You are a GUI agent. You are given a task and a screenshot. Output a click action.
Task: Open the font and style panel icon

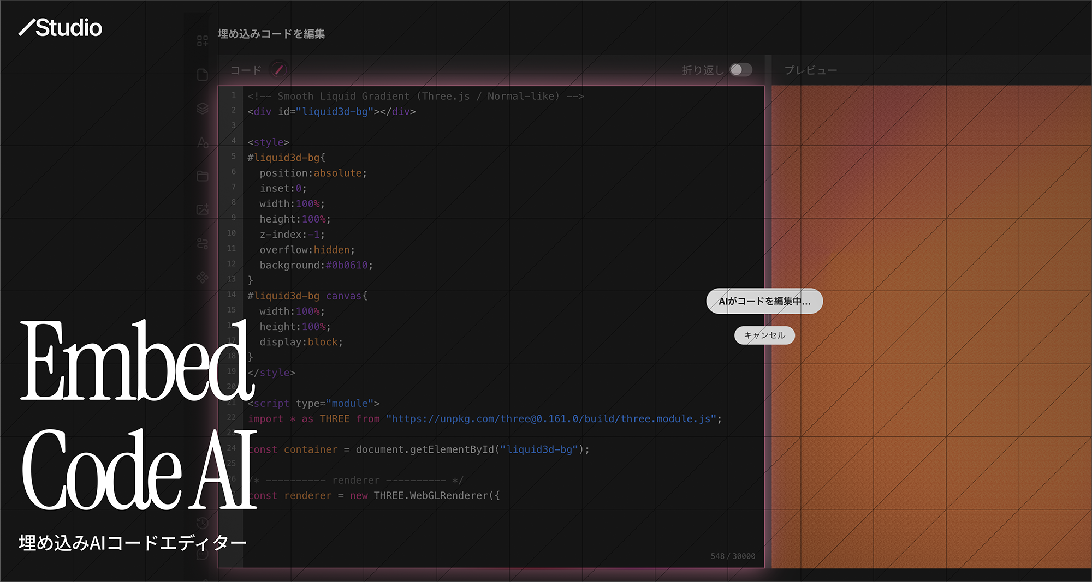coord(203,142)
